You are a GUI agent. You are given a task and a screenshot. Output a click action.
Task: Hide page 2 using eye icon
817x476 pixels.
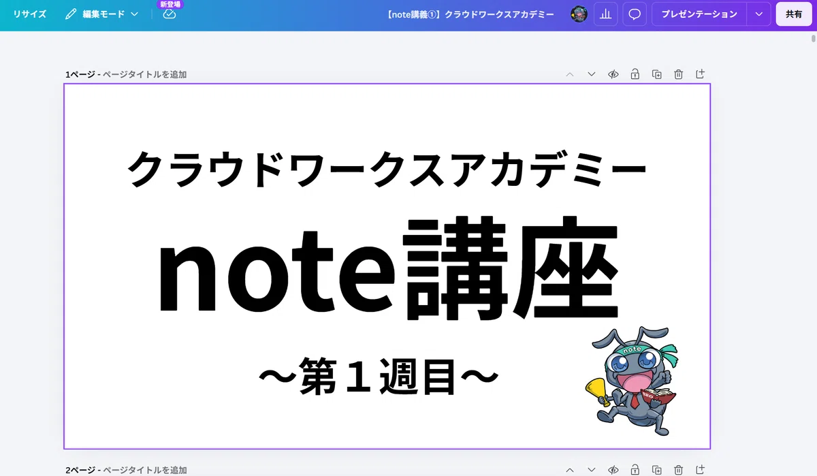pyautogui.click(x=613, y=470)
